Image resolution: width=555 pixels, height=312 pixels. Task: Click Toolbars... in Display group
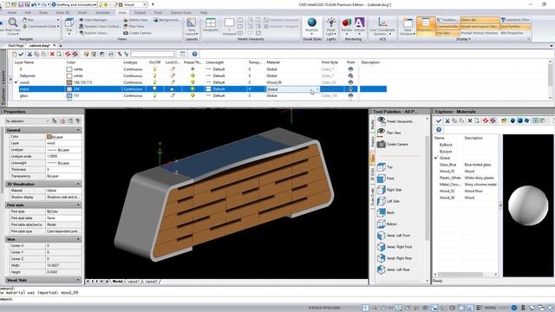coord(447,20)
